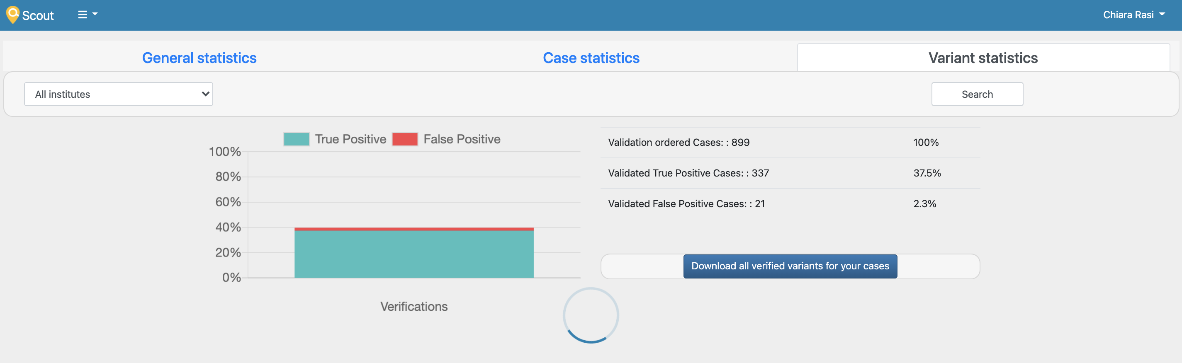Open the Chiara Rasi user menu
The height and width of the screenshot is (363, 1182).
(1134, 14)
